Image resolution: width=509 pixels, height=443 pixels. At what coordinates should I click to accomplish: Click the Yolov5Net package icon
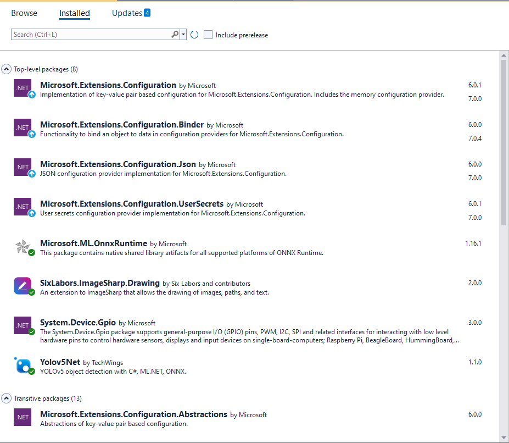click(23, 365)
